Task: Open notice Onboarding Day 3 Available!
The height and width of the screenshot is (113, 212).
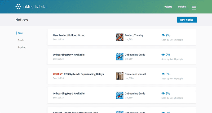Action: tap(69, 93)
